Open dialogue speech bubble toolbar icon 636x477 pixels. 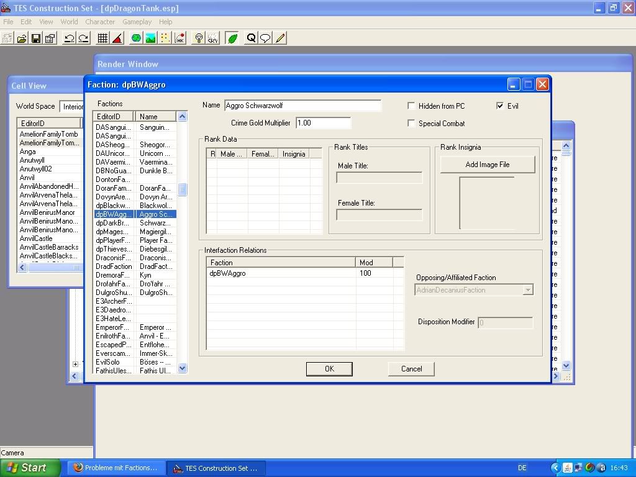(265, 39)
